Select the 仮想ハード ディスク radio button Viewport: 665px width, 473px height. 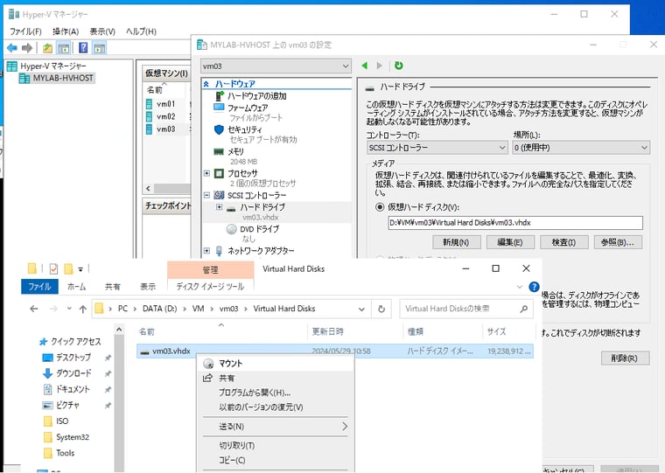coord(380,207)
